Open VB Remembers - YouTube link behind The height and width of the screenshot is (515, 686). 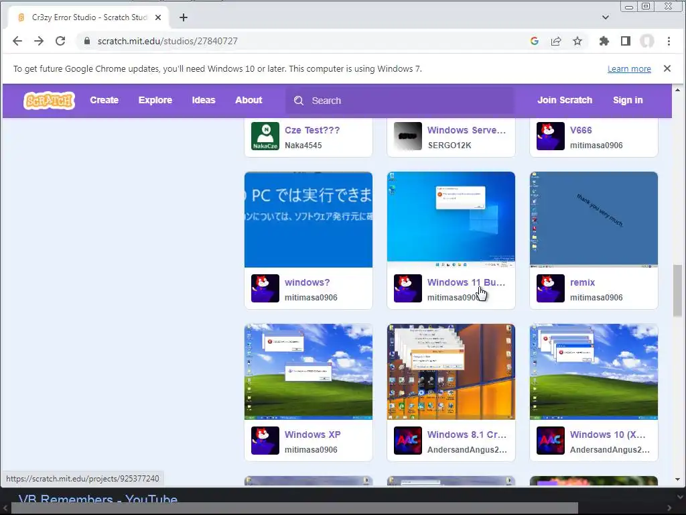click(98, 498)
